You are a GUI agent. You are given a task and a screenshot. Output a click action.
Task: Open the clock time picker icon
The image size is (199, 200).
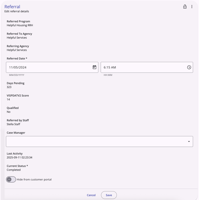click(189, 67)
